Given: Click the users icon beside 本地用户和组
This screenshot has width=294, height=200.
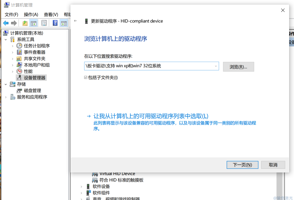Looking at the screenshot, I should click(x=19, y=65).
